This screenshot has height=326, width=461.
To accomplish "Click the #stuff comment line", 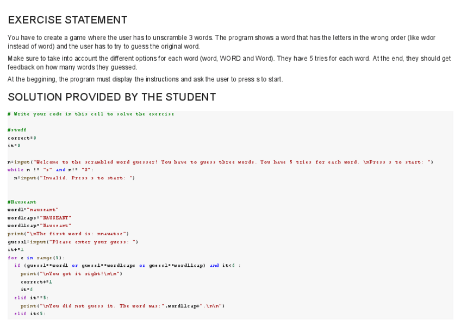I will [17, 130].
